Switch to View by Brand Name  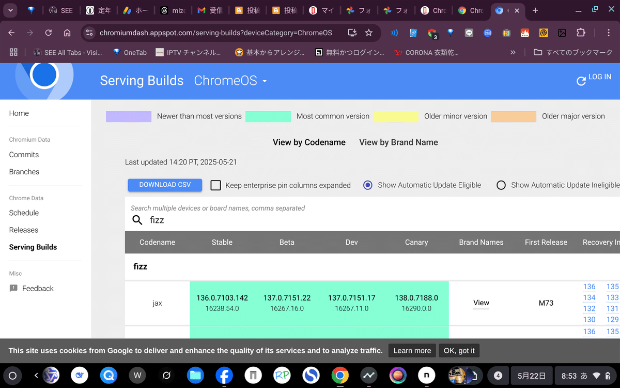[398, 142]
